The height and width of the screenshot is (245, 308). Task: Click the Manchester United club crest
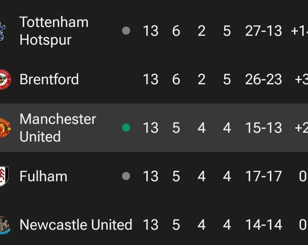click(5, 128)
